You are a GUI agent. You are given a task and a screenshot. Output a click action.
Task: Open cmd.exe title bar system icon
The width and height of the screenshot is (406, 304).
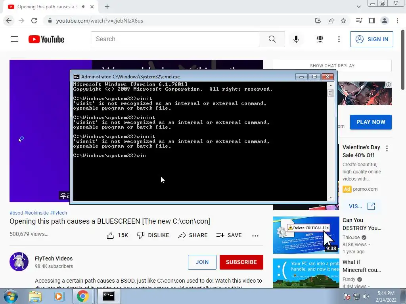(76, 77)
